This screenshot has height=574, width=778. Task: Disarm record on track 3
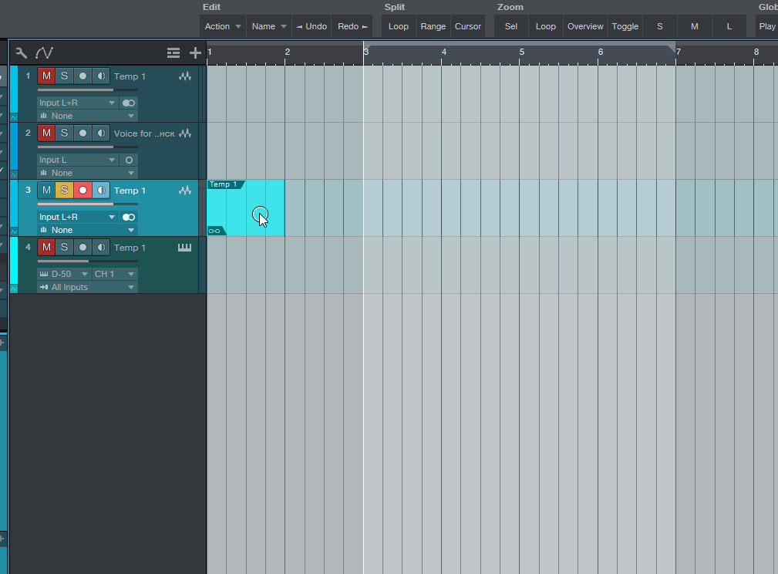tap(83, 190)
